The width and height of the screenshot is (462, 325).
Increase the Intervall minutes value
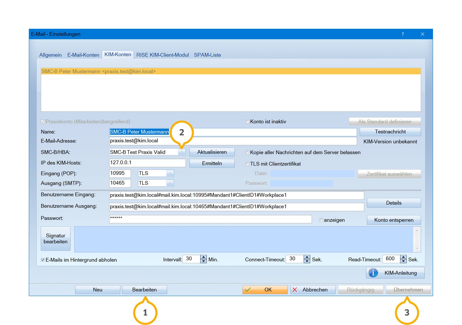point(204,257)
